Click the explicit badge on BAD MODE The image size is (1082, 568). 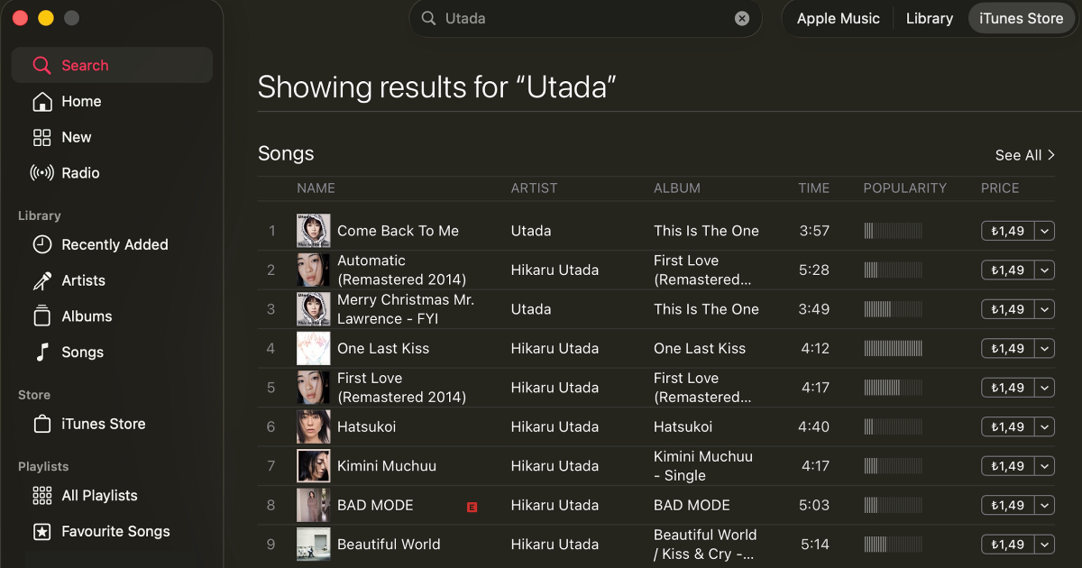tap(472, 507)
